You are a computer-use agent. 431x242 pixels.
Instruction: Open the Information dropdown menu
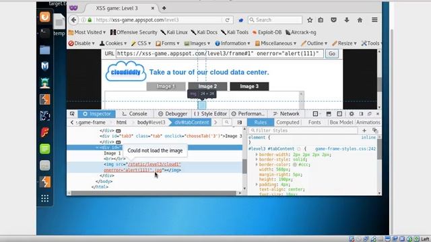click(232, 43)
